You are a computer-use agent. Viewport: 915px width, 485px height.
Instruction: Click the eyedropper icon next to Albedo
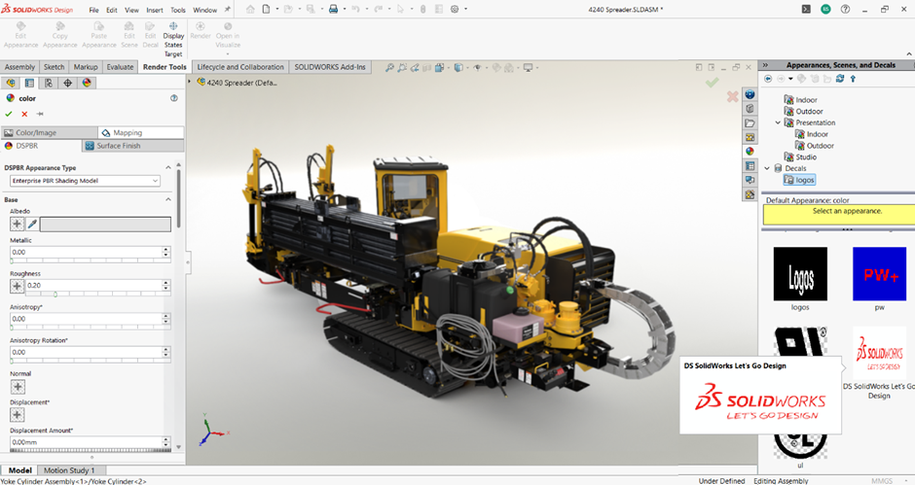click(31, 224)
